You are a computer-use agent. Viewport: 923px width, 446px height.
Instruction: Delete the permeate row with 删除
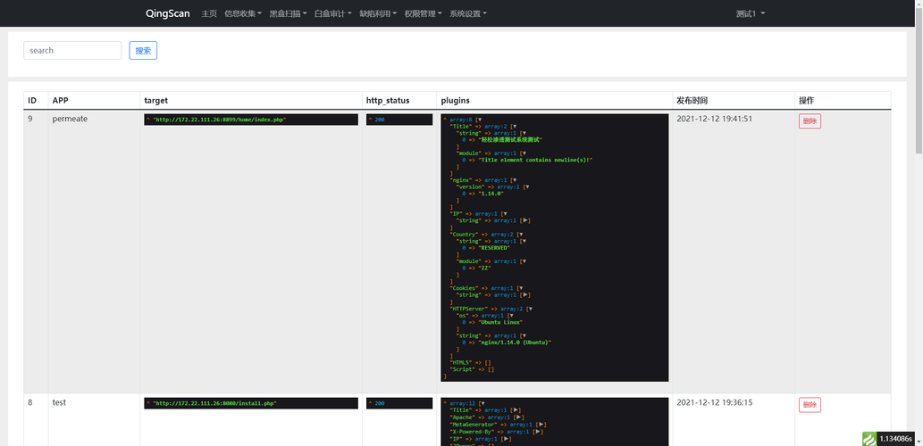[810, 121]
